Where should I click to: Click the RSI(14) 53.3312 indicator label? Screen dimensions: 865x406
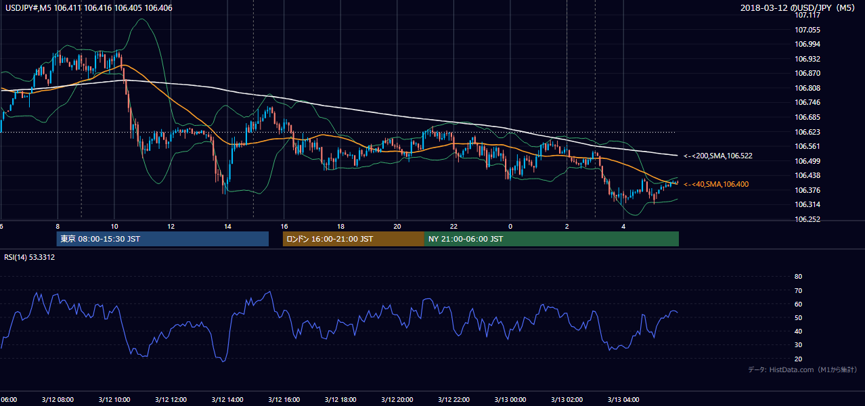pyautogui.click(x=30, y=257)
